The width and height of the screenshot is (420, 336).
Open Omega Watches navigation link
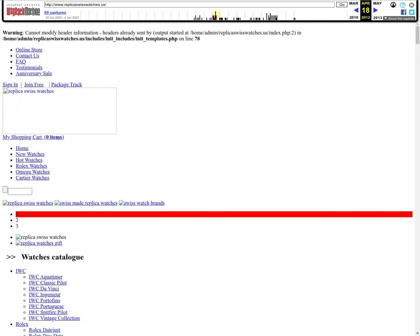pos(33,172)
